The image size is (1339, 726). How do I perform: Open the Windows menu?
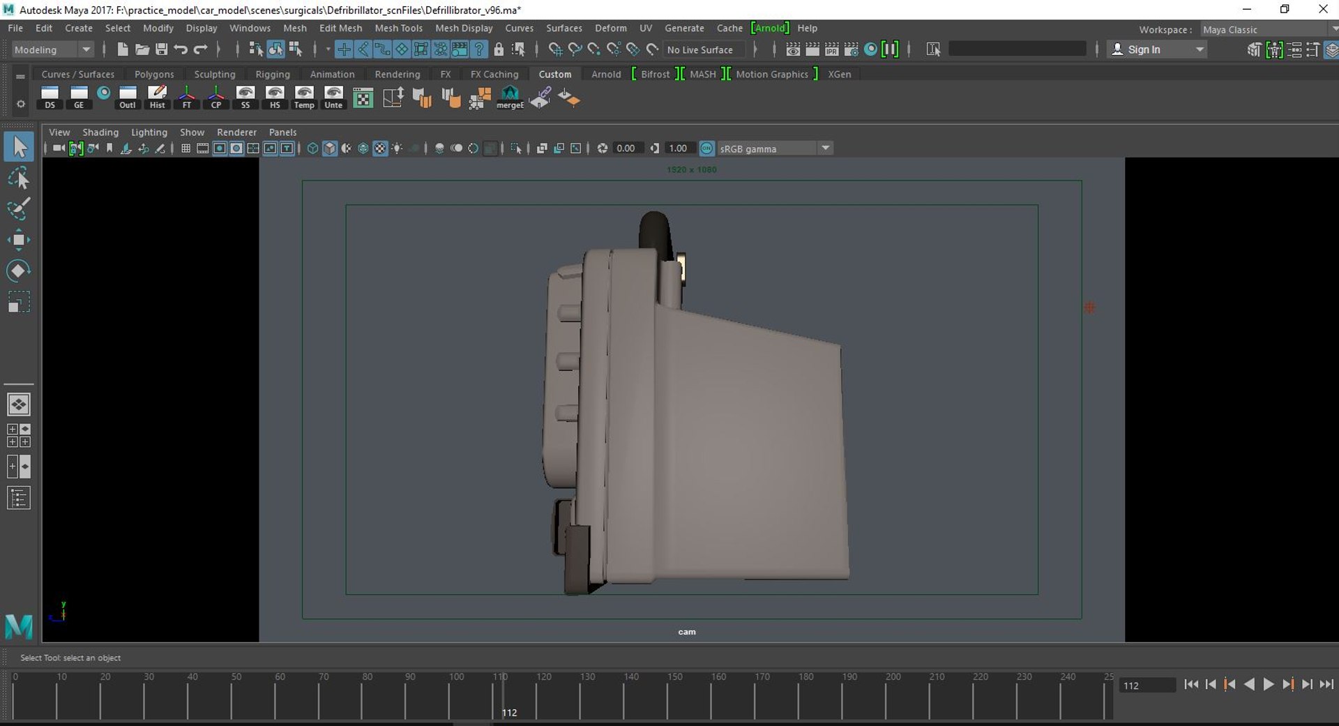tap(250, 28)
